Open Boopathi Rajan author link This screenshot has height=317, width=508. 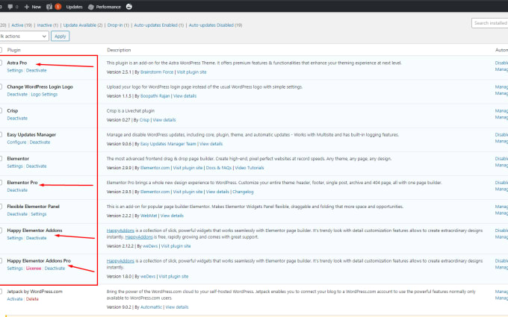[155, 96]
